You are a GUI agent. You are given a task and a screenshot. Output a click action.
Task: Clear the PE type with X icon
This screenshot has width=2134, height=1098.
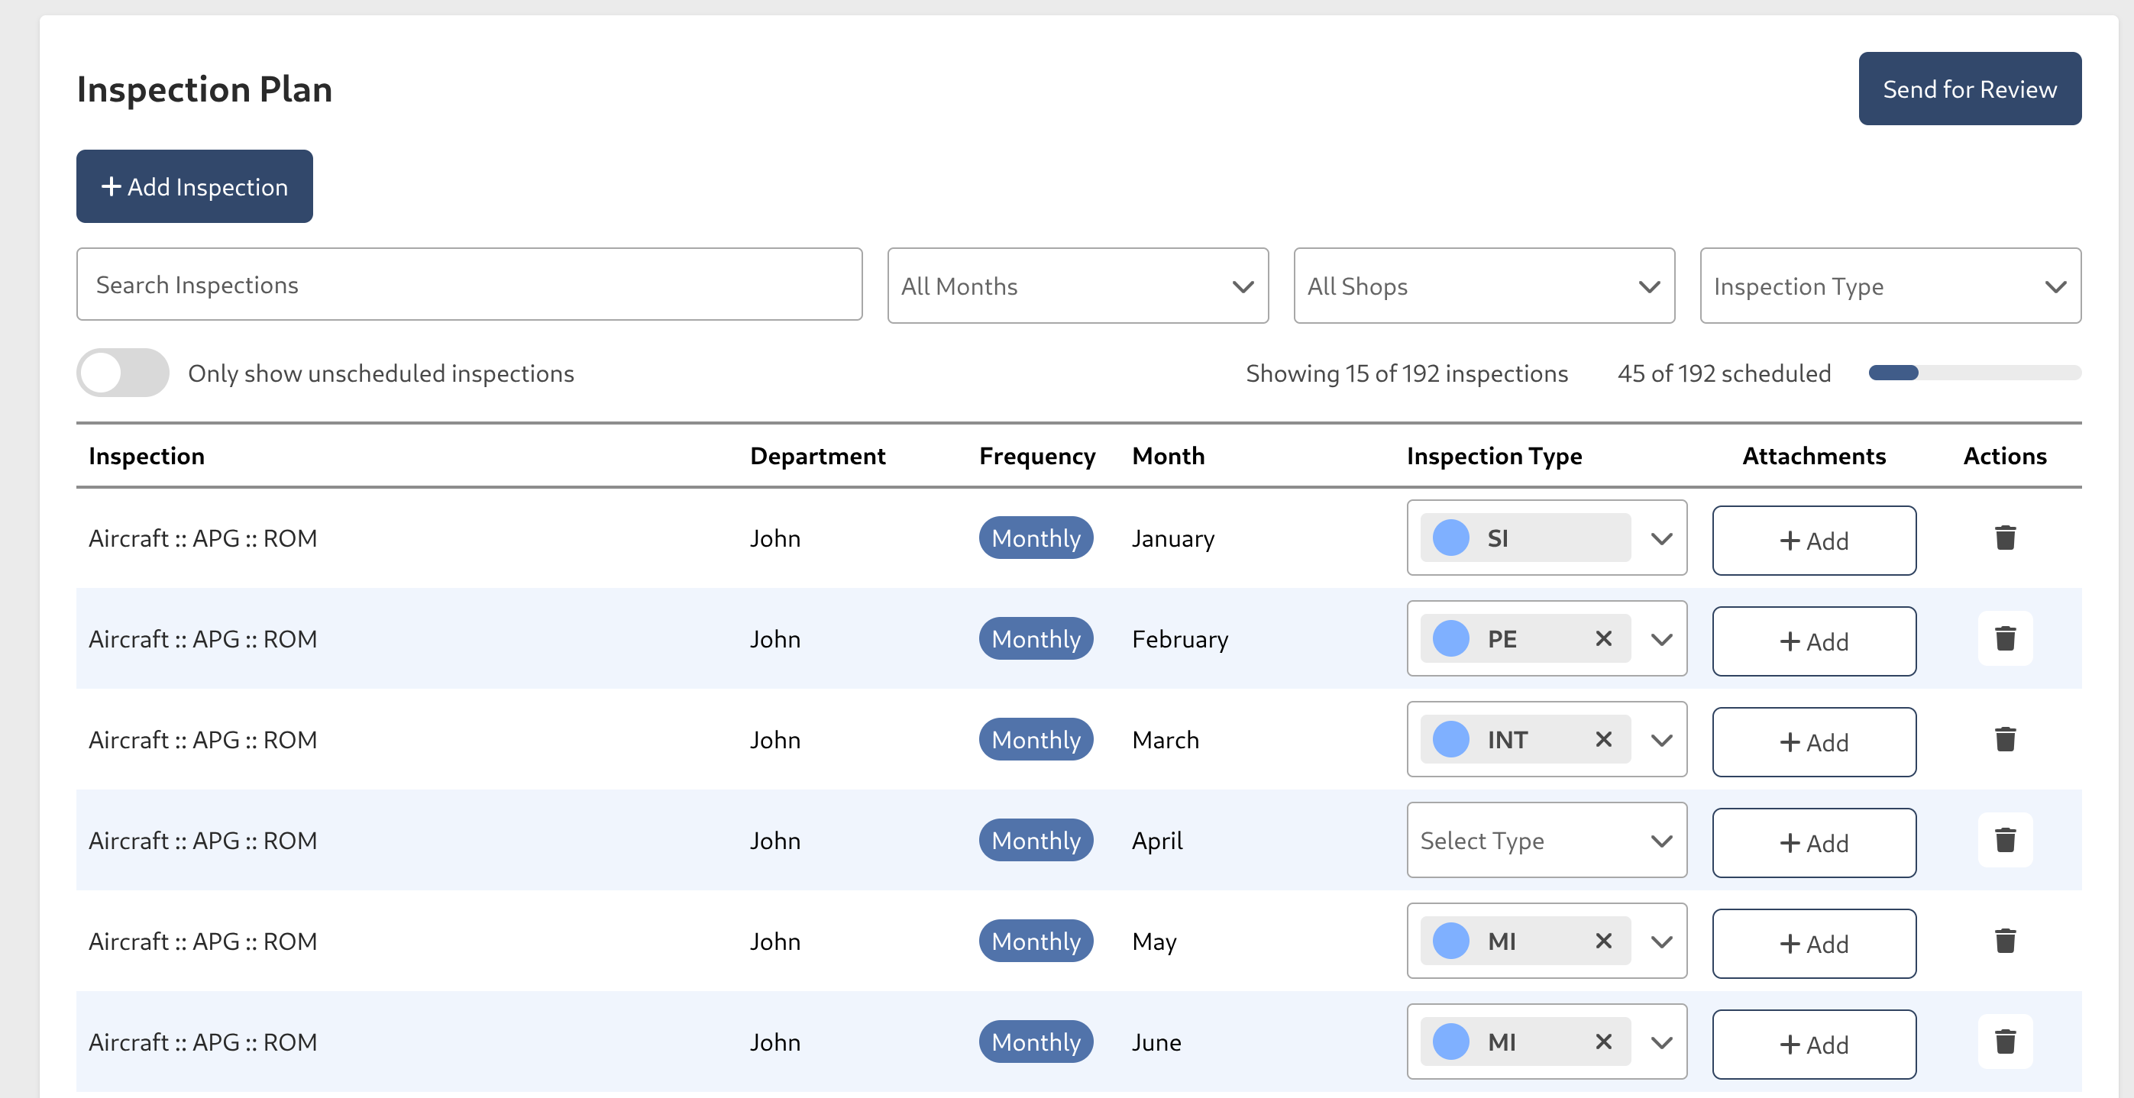[1602, 638]
